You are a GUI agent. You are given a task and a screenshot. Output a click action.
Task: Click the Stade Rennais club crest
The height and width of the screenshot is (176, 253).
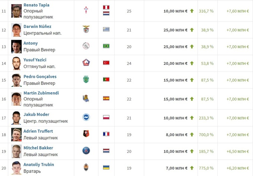click(86, 134)
